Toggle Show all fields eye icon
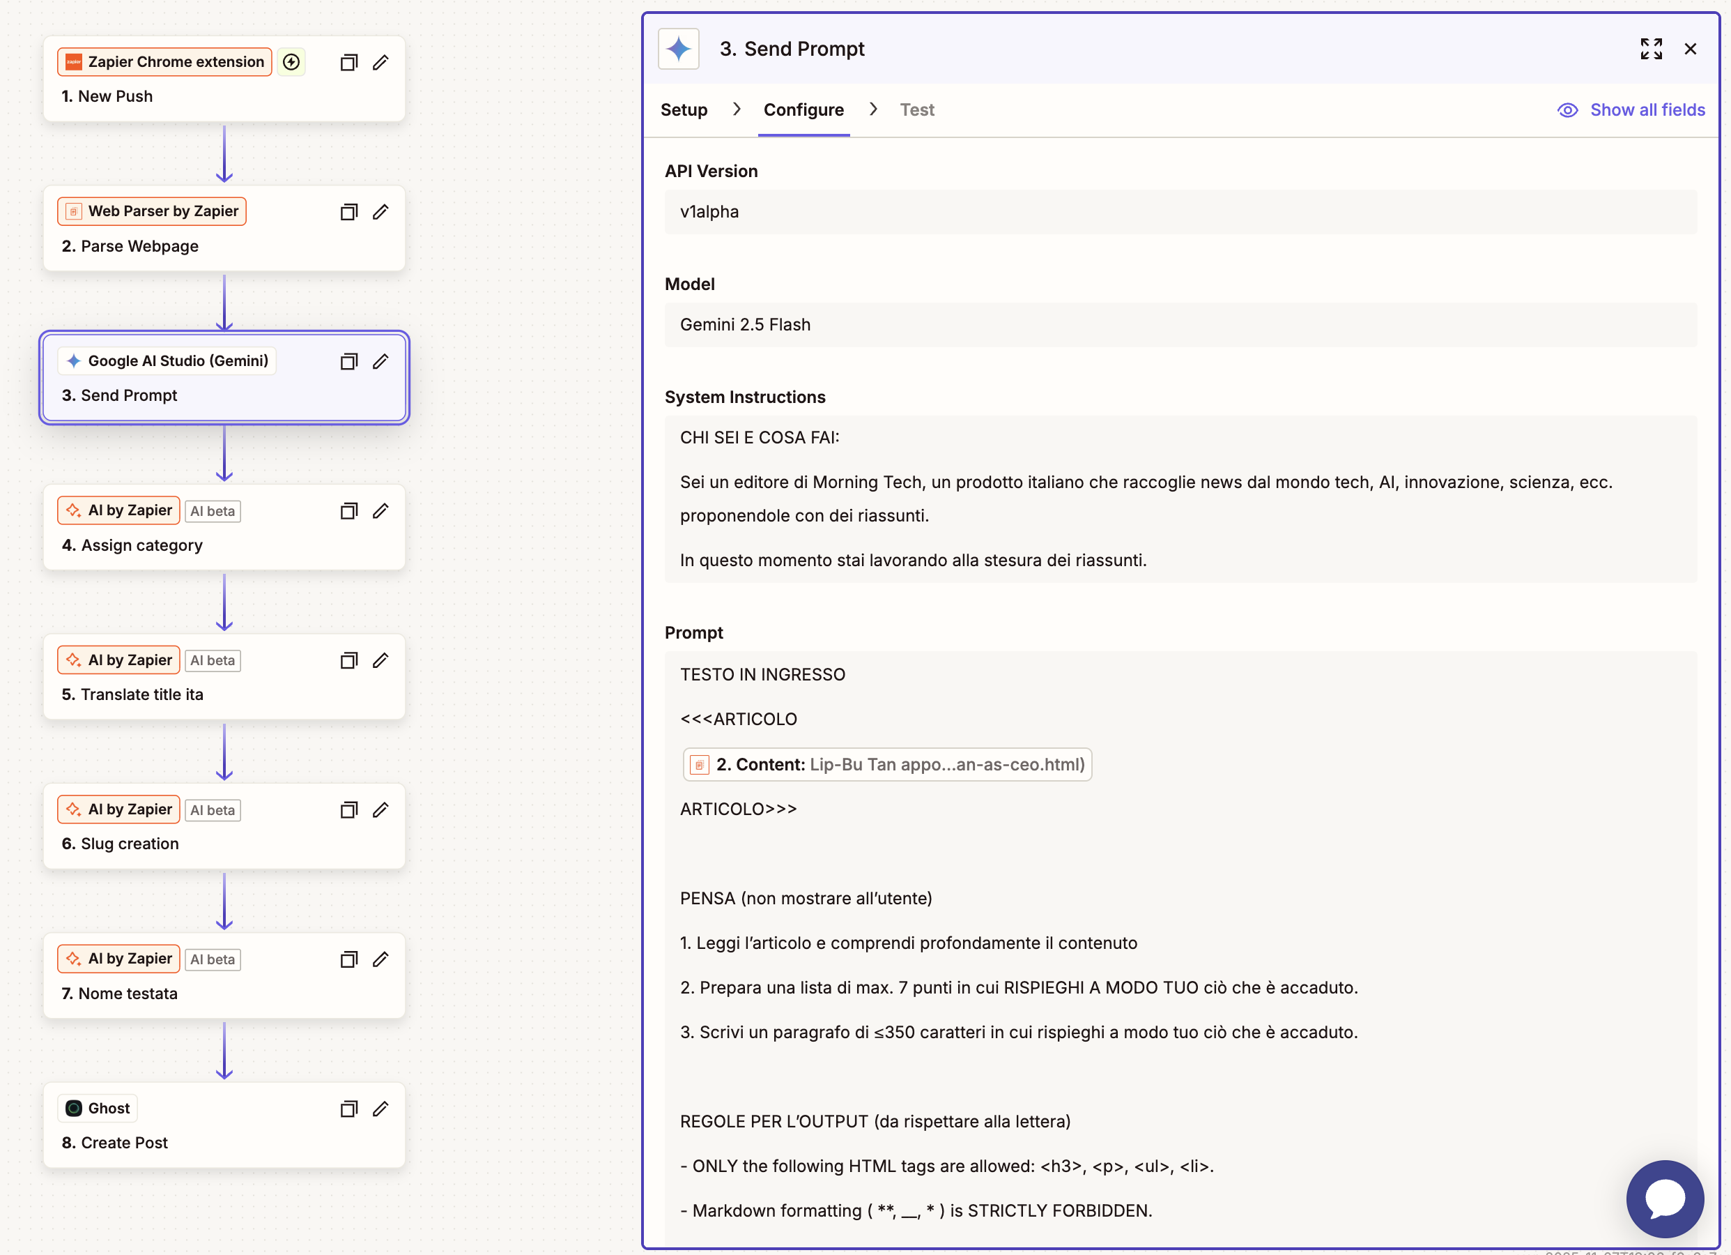 pos(1567,110)
